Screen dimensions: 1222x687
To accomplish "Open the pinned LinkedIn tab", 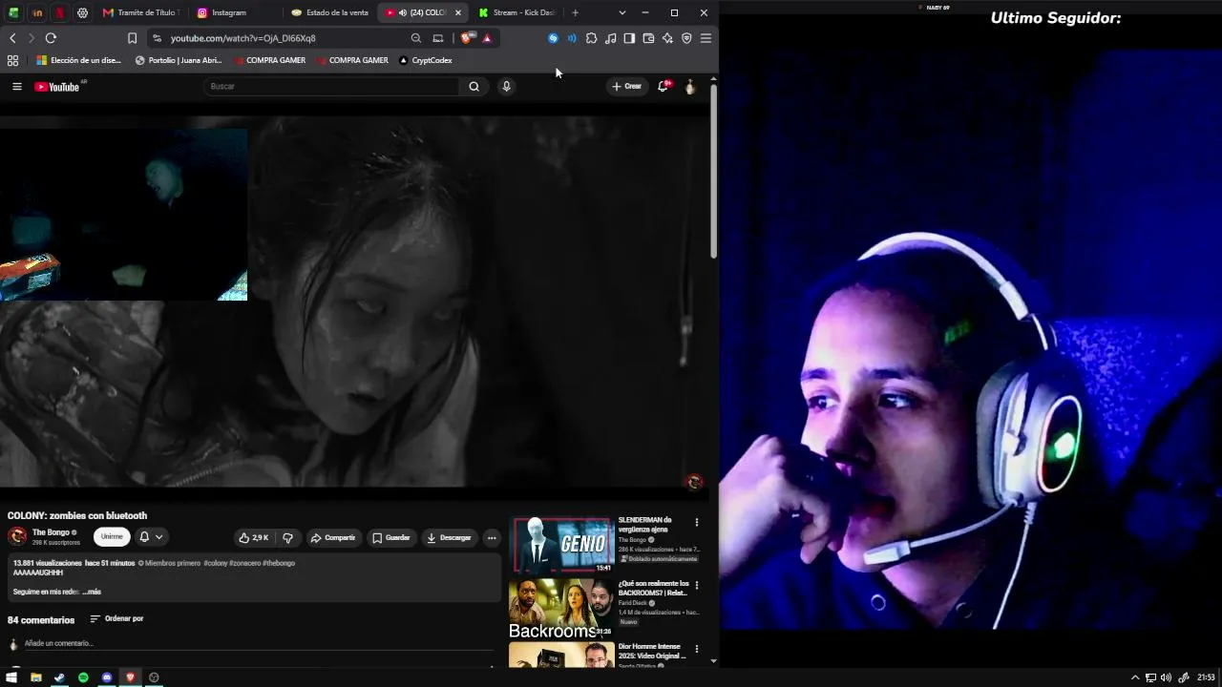I will point(37,12).
